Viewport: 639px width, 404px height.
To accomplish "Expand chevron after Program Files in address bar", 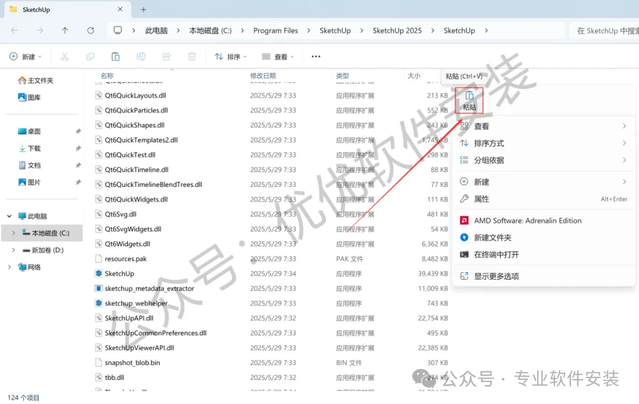I will 308,31.
